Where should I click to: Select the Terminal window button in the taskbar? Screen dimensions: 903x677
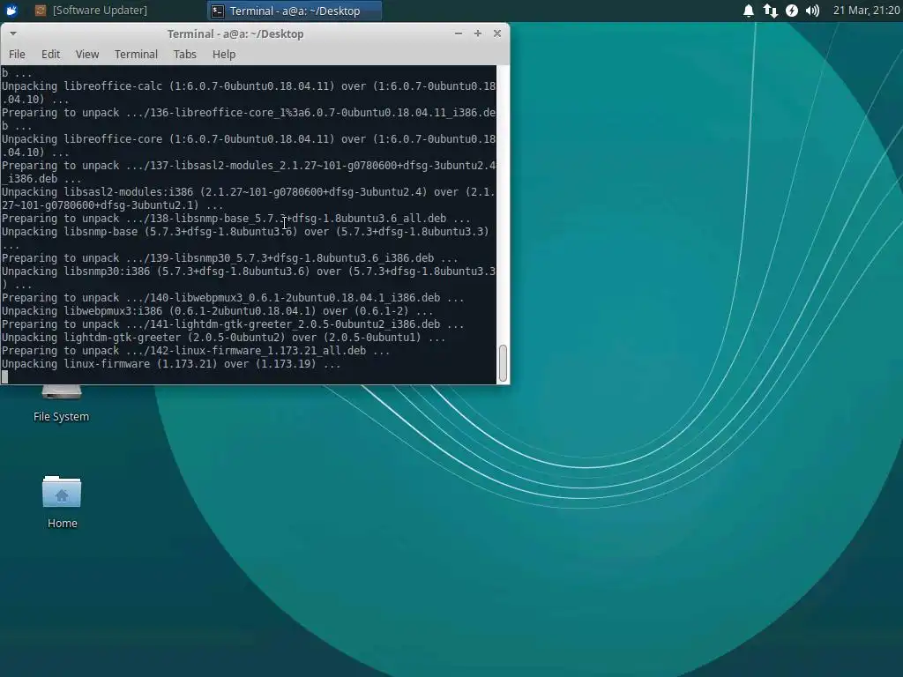point(295,11)
